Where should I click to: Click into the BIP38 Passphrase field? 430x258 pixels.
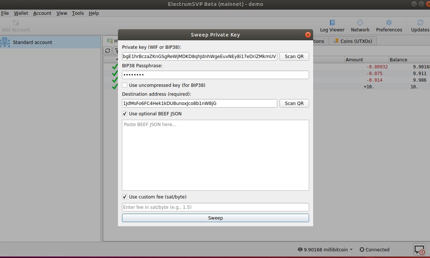(215, 75)
